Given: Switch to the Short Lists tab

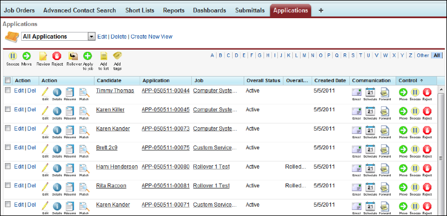Looking at the screenshot, I should [140, 10].
